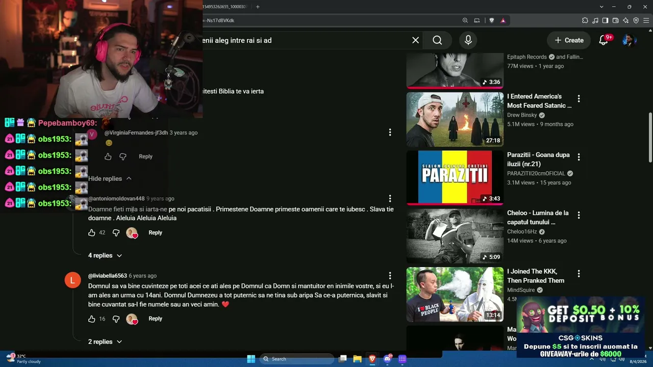This screenshot has width=653, height=367.
Task: Open the Brave VPN shield icon
Action: (x=636, y=20)
